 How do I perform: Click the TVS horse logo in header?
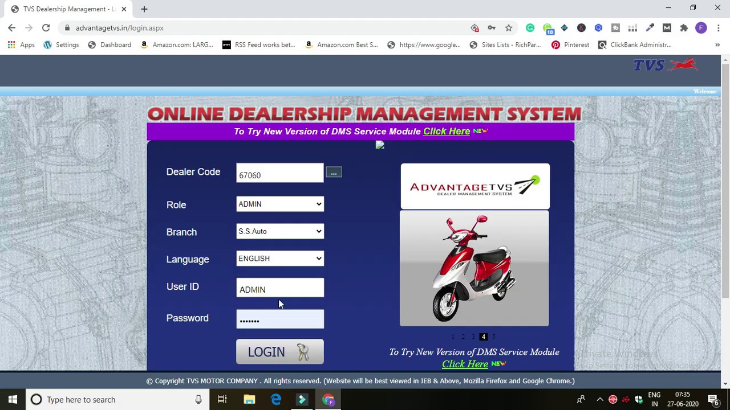tap(666, 65)
